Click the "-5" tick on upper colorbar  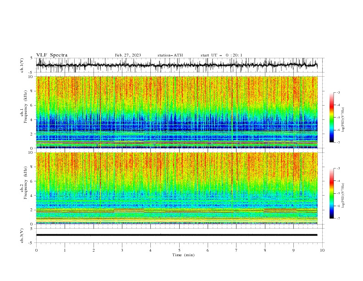coord(338,118)
